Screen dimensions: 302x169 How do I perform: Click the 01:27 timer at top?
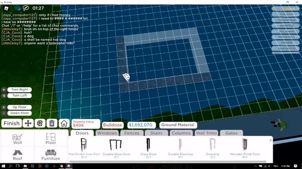coord(38,8)
